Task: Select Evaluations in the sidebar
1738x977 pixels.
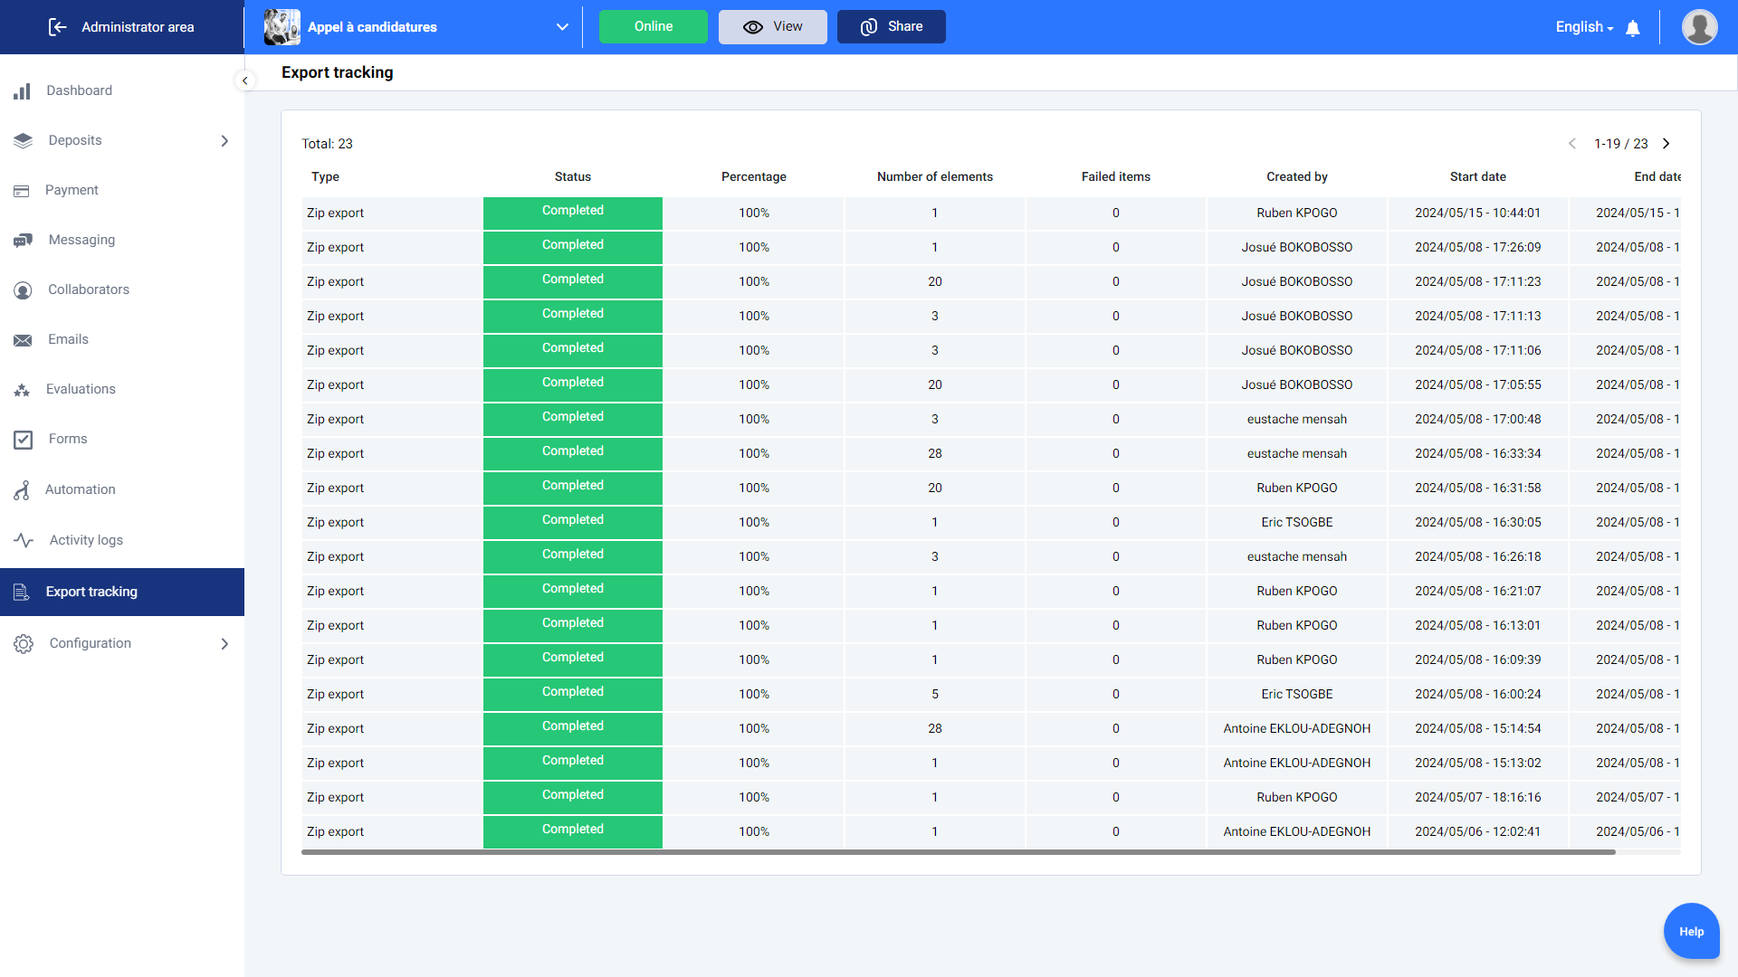Action: (x=81, y=389)
